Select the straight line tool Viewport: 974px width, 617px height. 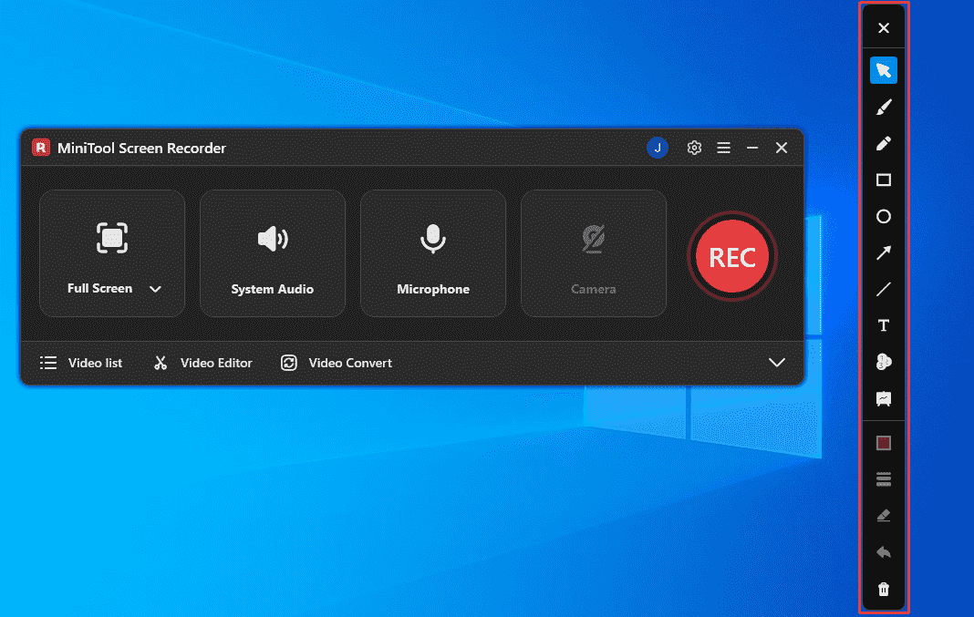pos(883,289)
